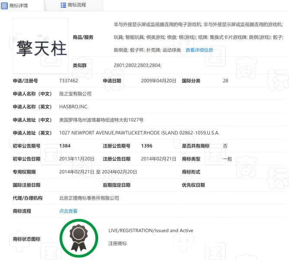
Task: Click the 商标形式 label
Action: pyautogui.click(x=191, y=172)
